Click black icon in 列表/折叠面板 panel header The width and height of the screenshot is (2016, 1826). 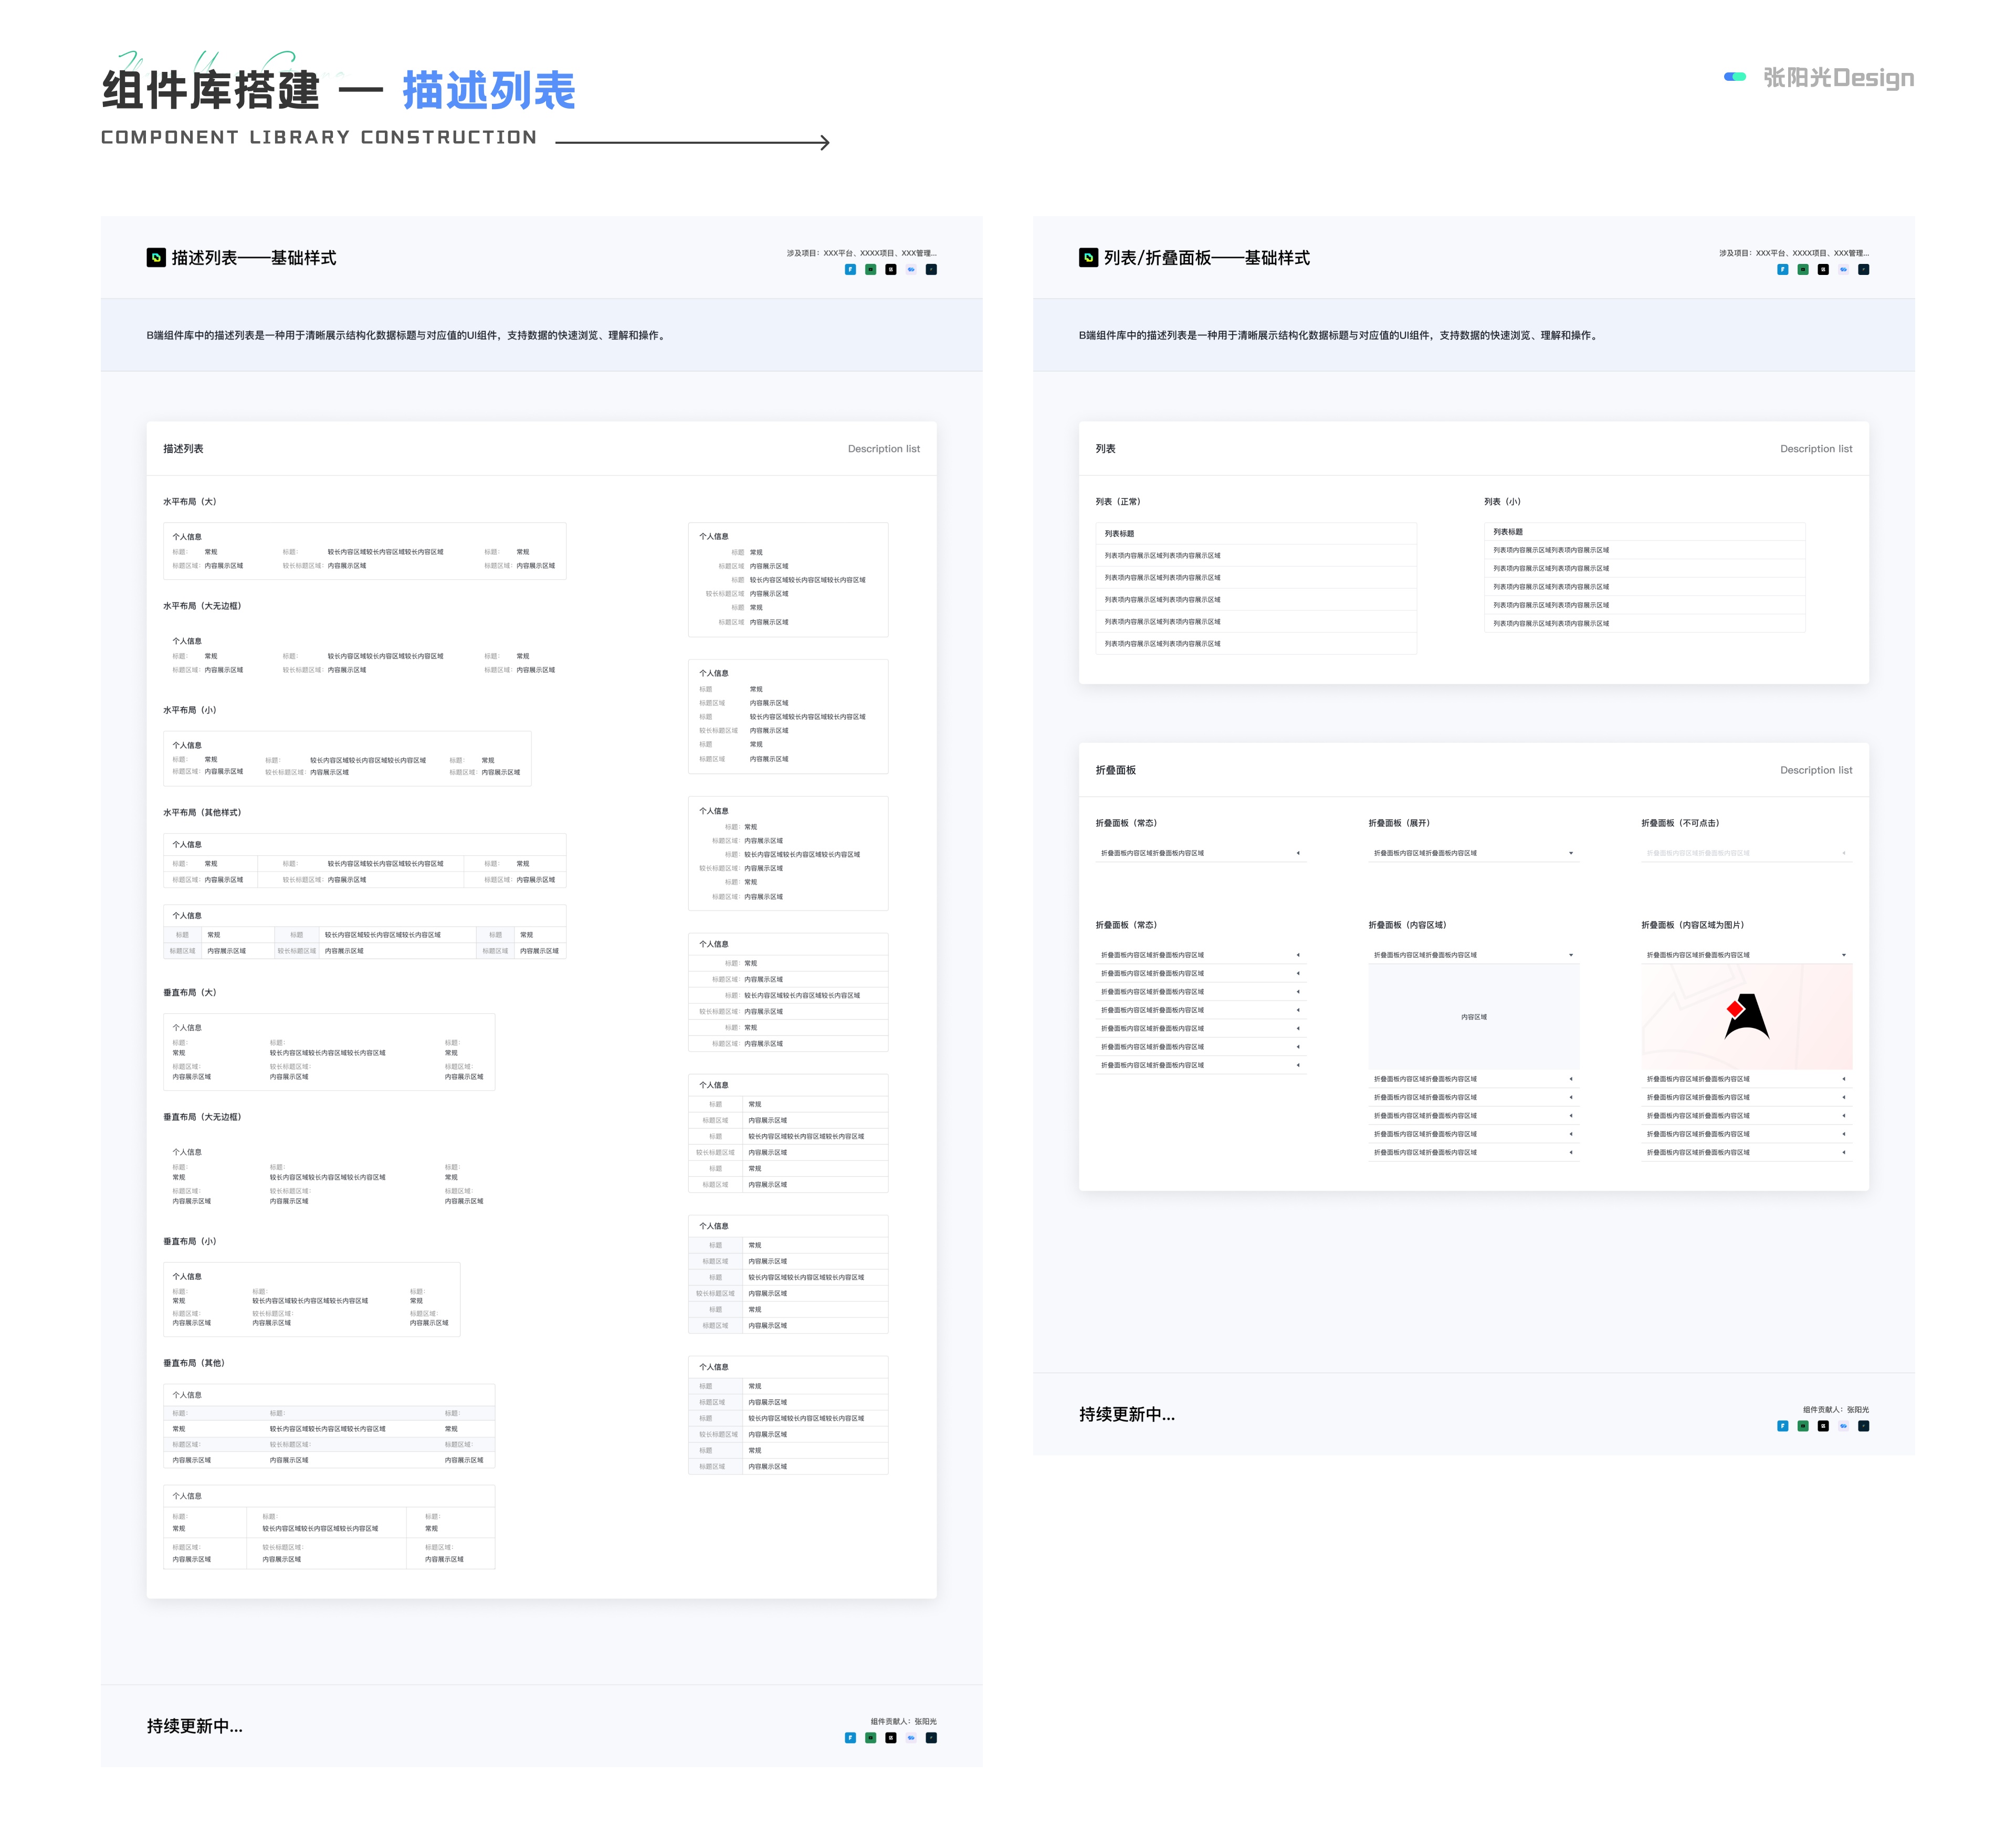(1823, 269)
